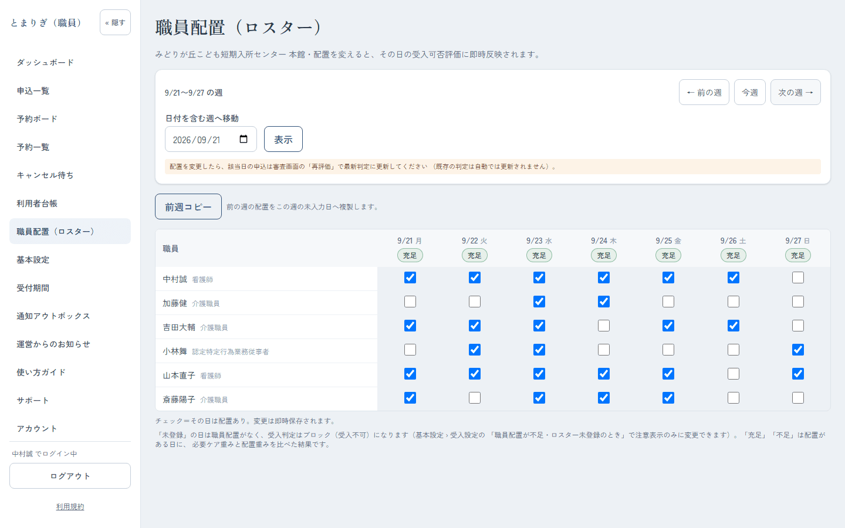Click the ログアウト button
The width and height of the screenshot is (845, 528).
pyautogui.click(x=70, y=476)
